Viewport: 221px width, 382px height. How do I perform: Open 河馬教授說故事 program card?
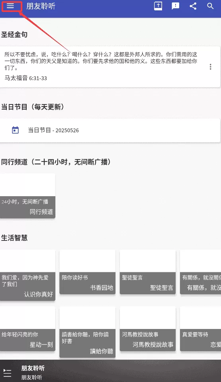147,329
